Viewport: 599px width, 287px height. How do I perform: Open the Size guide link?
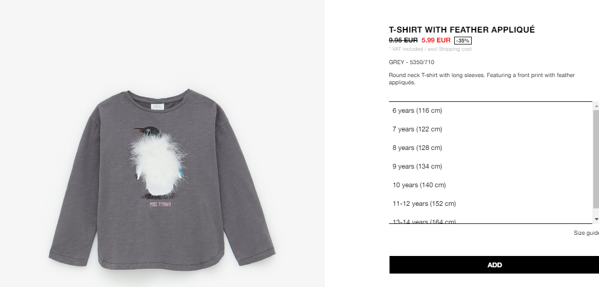pyautogui.click(x=587, y=233)
